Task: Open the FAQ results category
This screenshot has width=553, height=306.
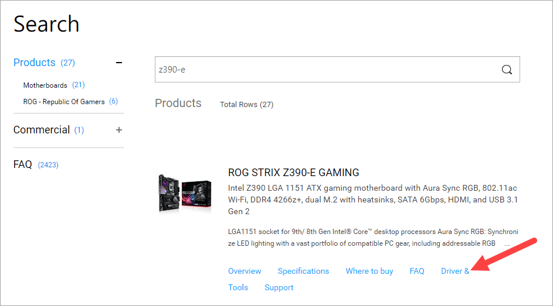Action: [23, 165]
